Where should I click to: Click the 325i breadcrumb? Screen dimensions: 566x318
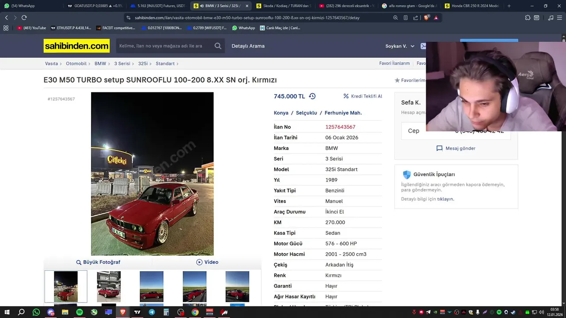tap(143, 64)
